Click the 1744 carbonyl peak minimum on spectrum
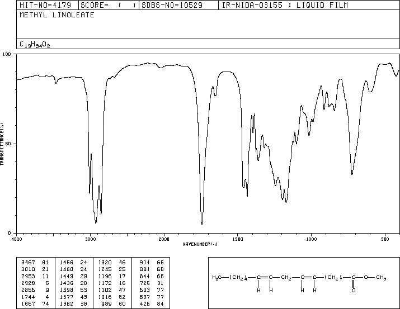 [202, 223]
